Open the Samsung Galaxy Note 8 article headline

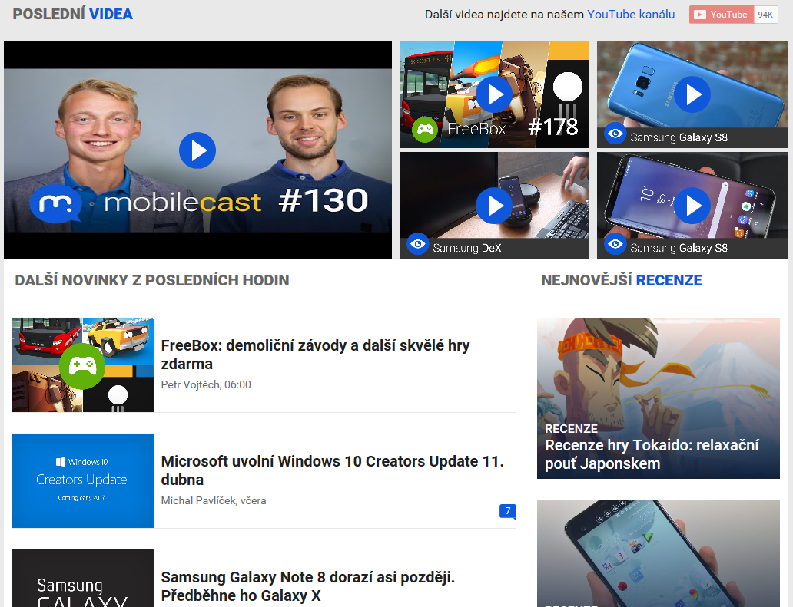(x=307, y=586)
